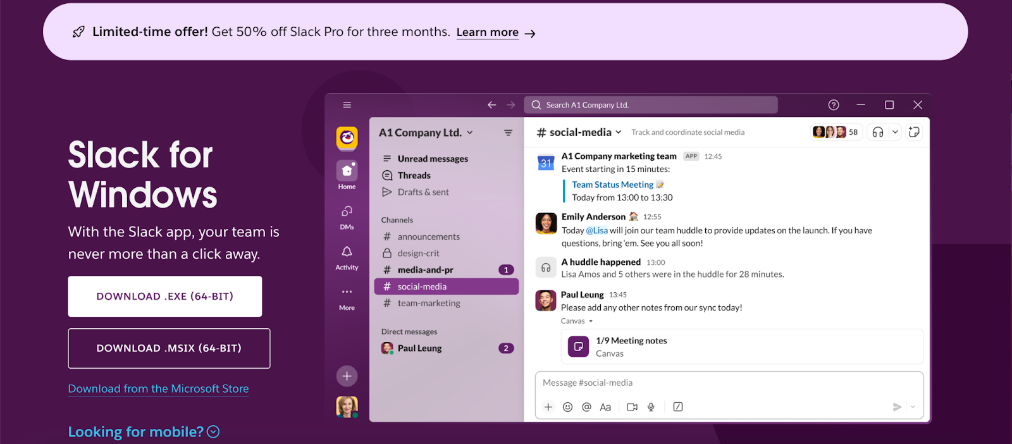Viewport: 1012px width, 444px height.
Task: Open the Home sidebar icon
Action: click(x=347, y=171)
